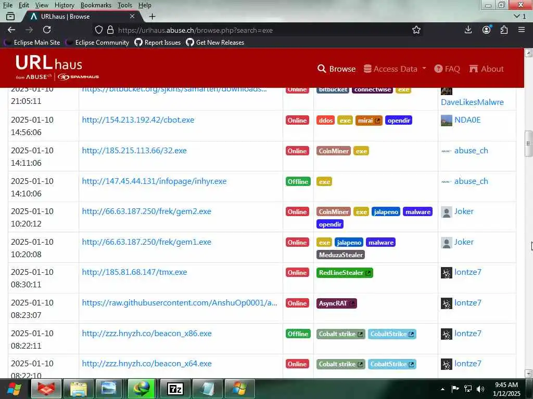The width and height of the screenshot is (533, 399).
Task: Open the File menu
Action: tap(7, 5)
